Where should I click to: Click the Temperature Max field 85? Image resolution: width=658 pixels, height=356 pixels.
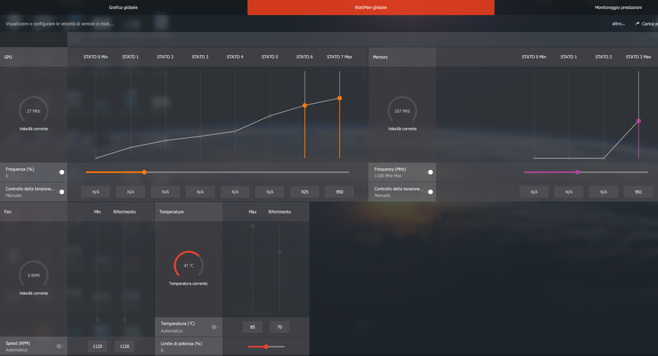tap(252, 327)
